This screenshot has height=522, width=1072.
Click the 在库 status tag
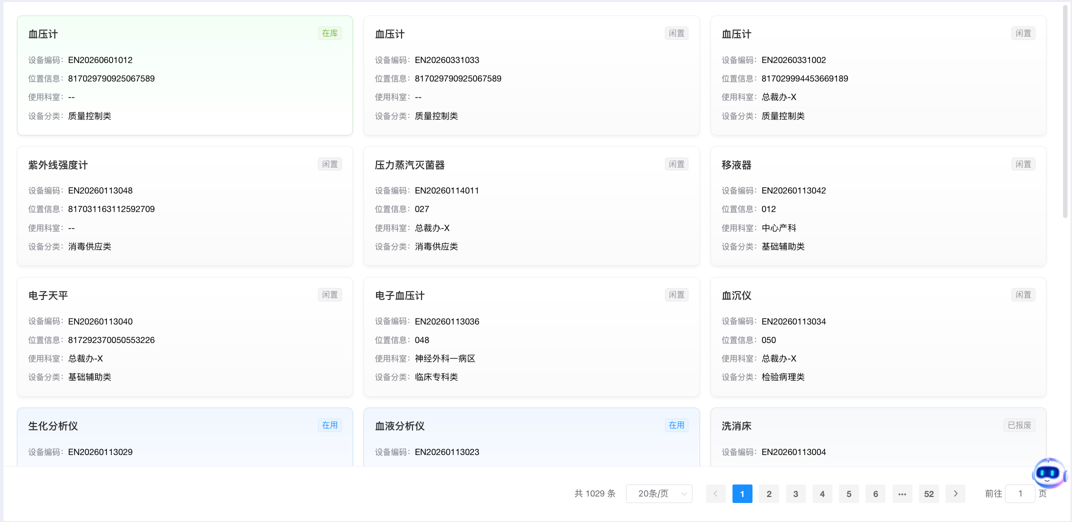[x=330, y=33]
